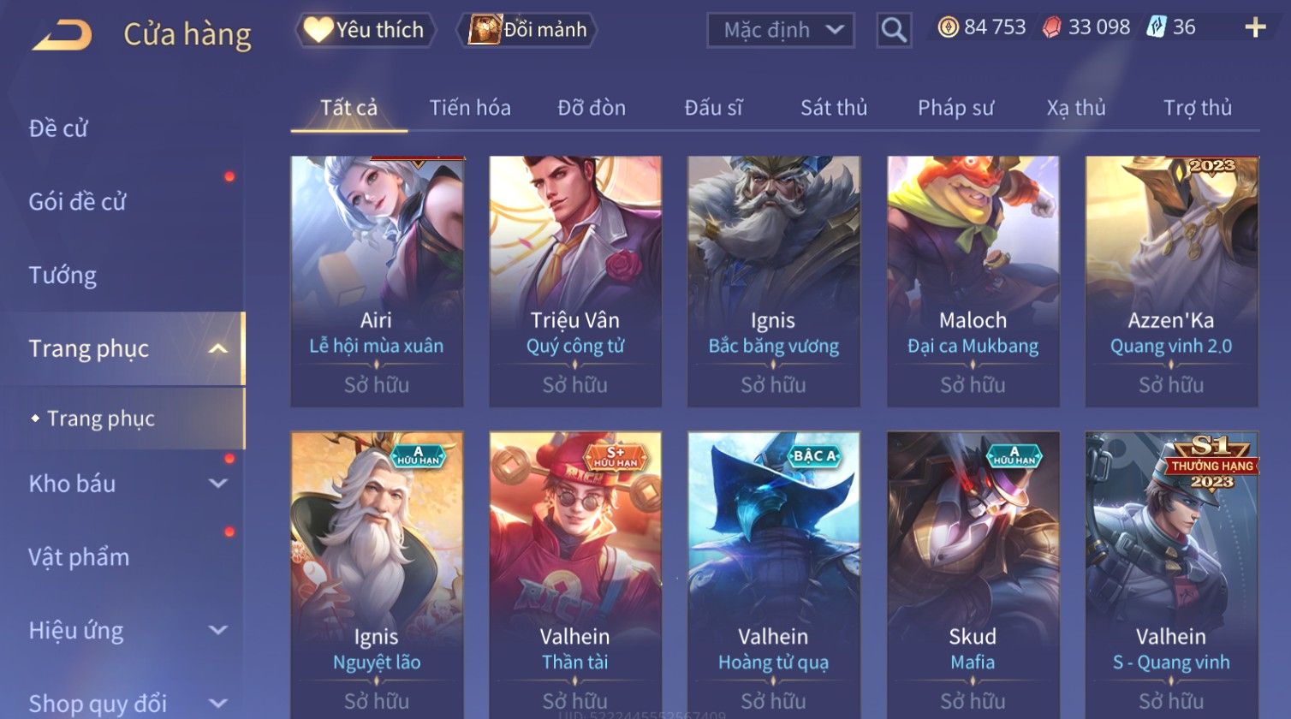Tap the plus icon to add currency
Screen dimensions: 1291x719
[x=1255, y=28]
